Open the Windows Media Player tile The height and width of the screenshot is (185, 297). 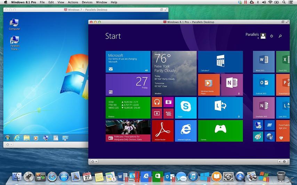coord(209,85)
